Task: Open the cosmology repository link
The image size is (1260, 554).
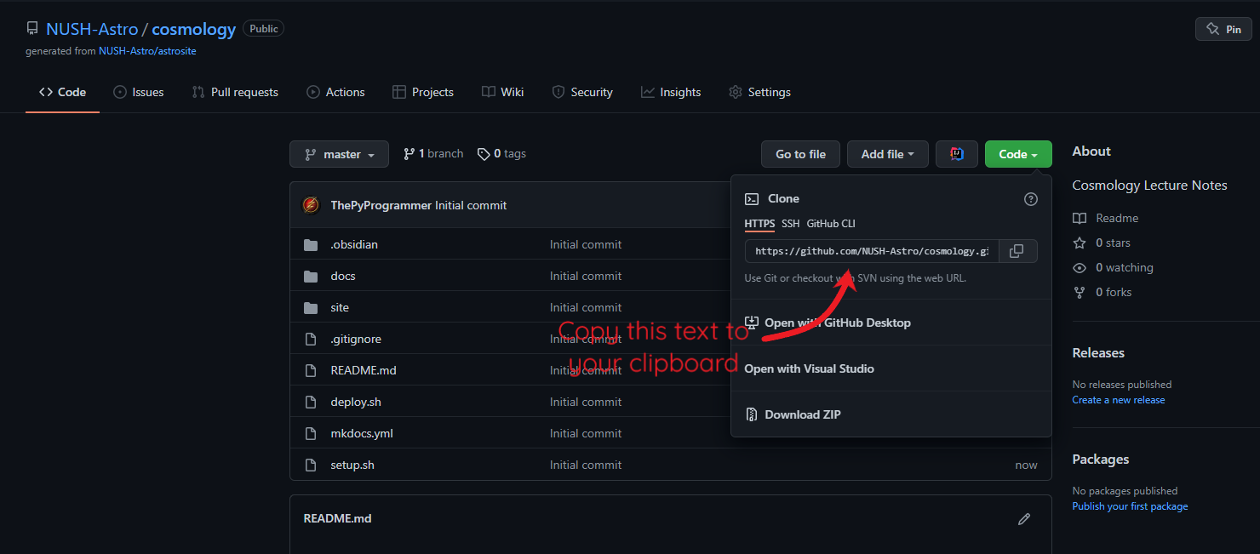Action: tap(194, 29)
